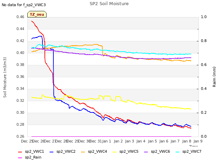This screenshot has height=164, width=219.
Task: Click the 1.0 right axis value
Action: 204,17
